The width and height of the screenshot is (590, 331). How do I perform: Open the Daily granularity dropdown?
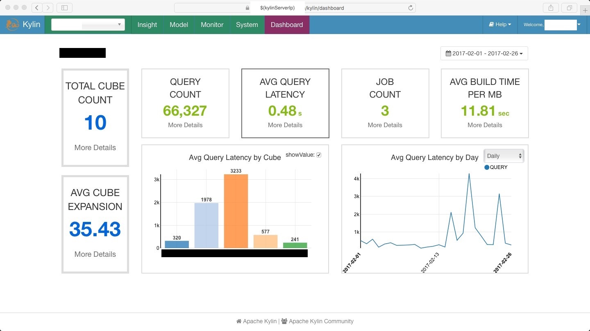click(504, 156)
